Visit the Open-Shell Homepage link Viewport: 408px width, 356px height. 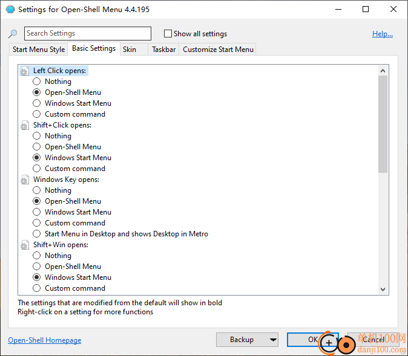click(x=45, y=340)
